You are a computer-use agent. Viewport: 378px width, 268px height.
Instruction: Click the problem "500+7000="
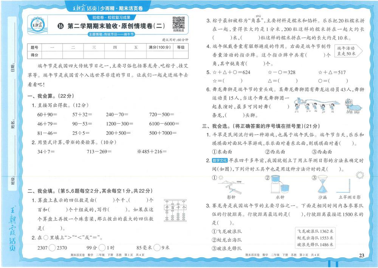tap(163, 133)
